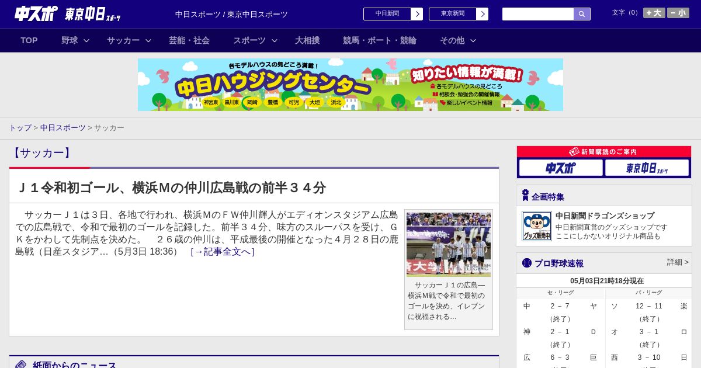Open the 東京新聞 link button

pyautogui.click(x=453, y=14)
